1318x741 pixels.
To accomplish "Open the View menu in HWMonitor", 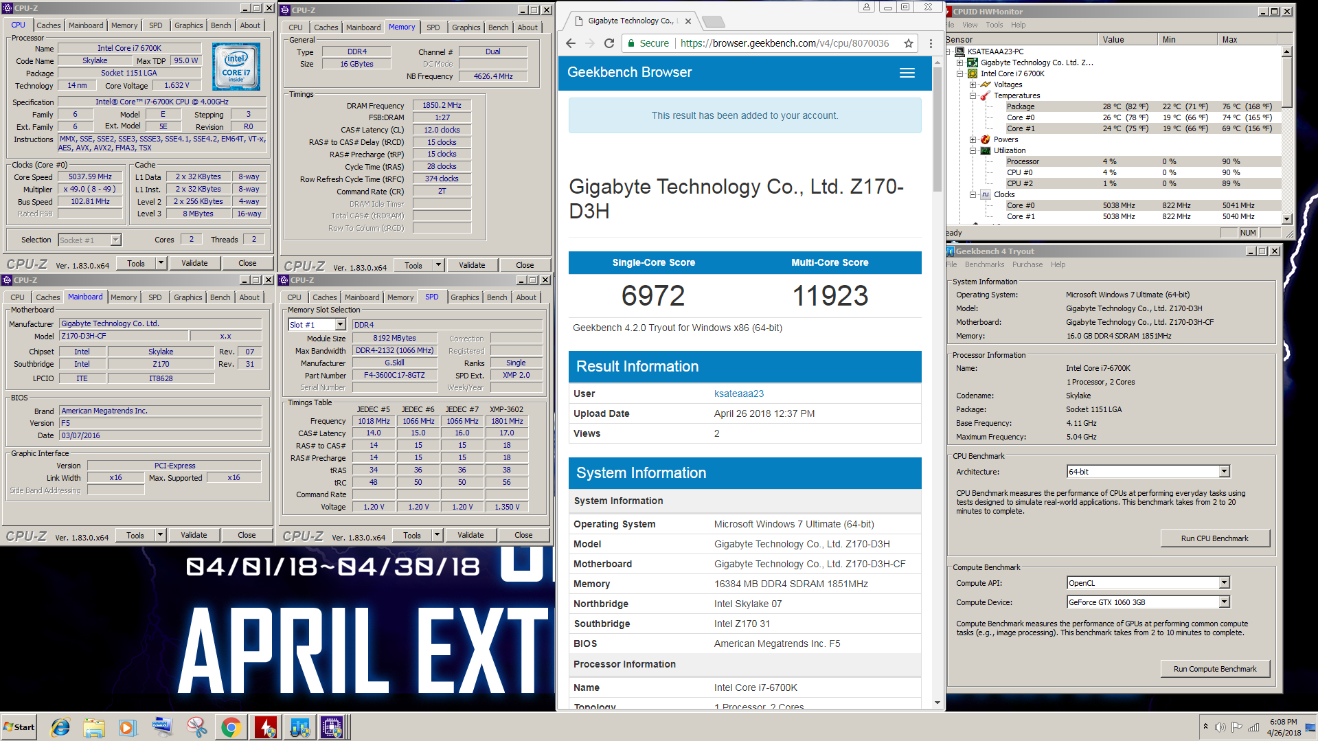I will 970,25.
